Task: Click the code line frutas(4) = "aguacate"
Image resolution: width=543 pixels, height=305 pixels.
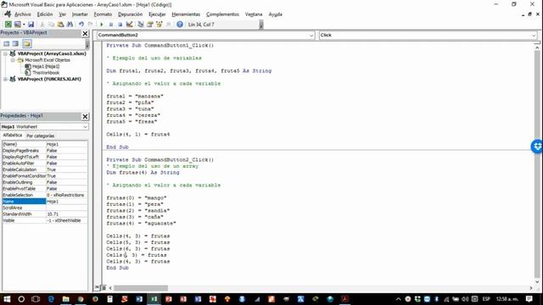Action: (141, 224)
